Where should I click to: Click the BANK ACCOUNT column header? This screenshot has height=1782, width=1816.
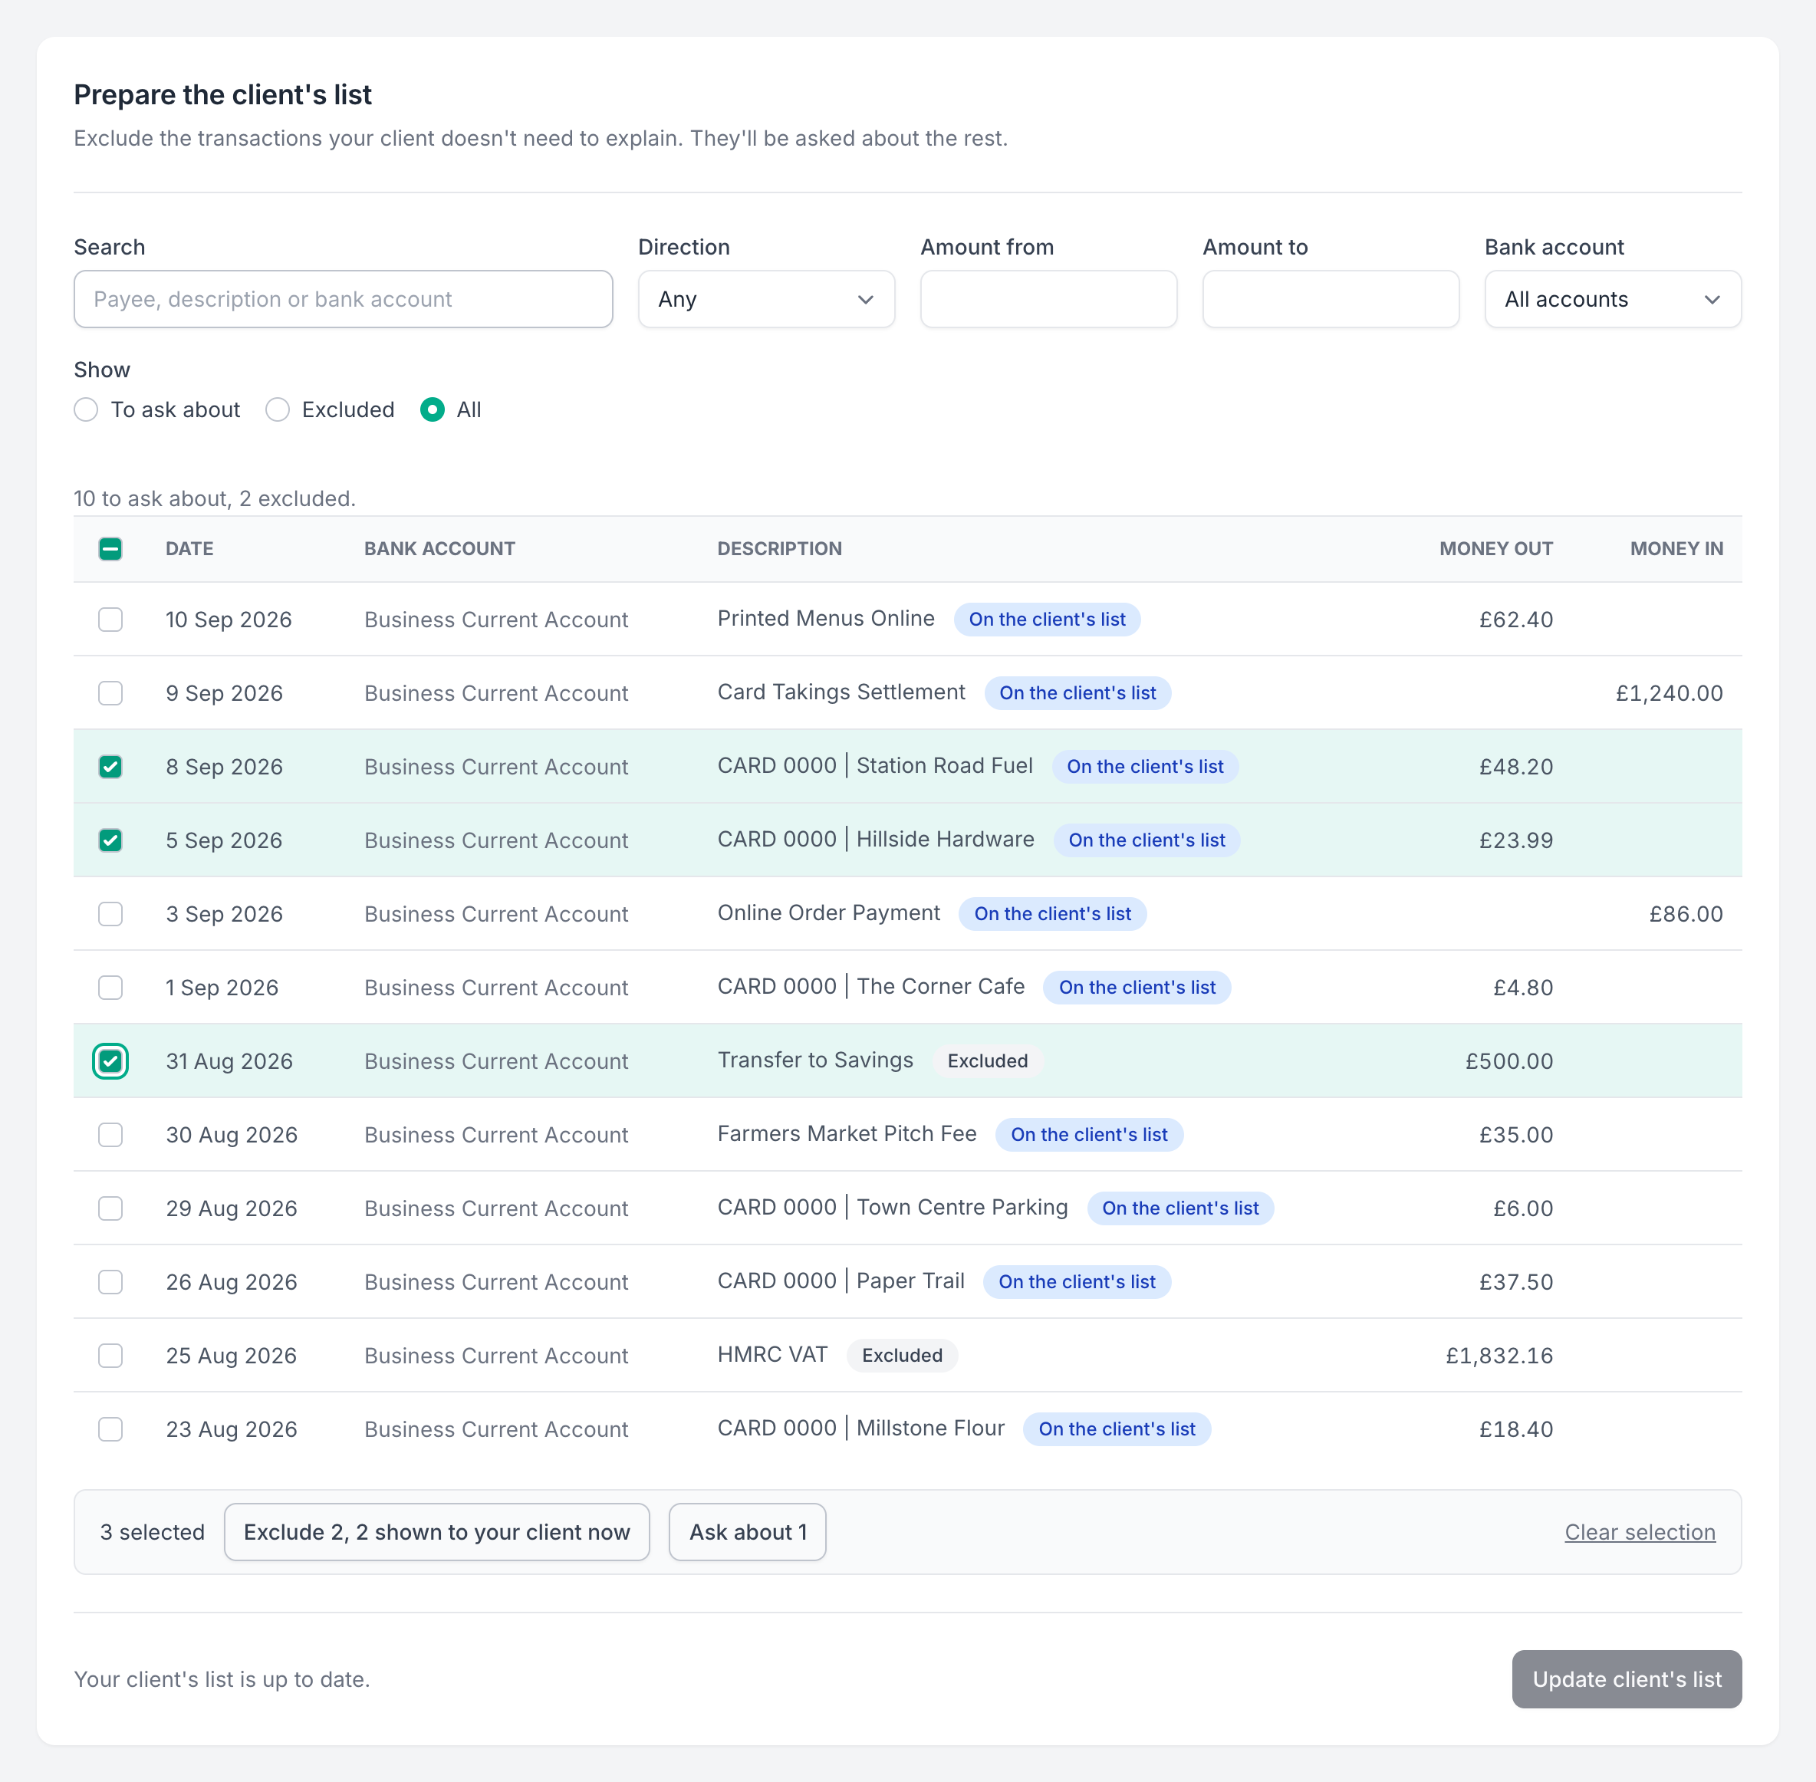440,548
